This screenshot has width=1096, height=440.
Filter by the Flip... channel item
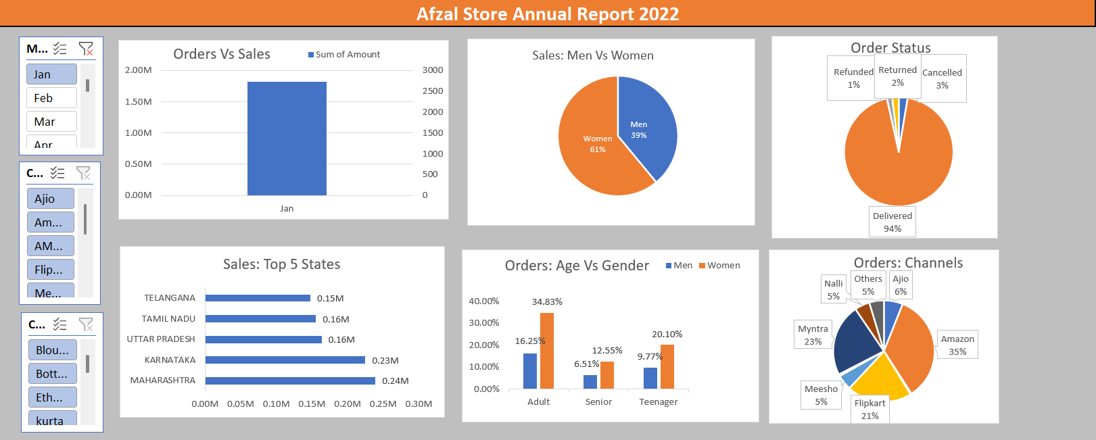[51, 270]
